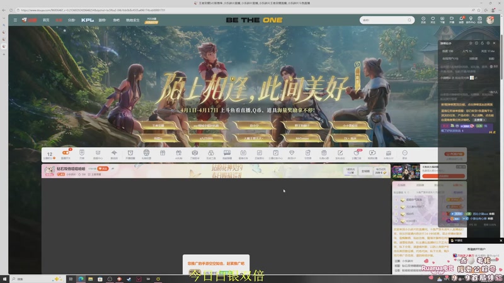Open the hamburger menu in Douyu header
This screenshot has width=504, height=283.
click(x=15, y=20)
